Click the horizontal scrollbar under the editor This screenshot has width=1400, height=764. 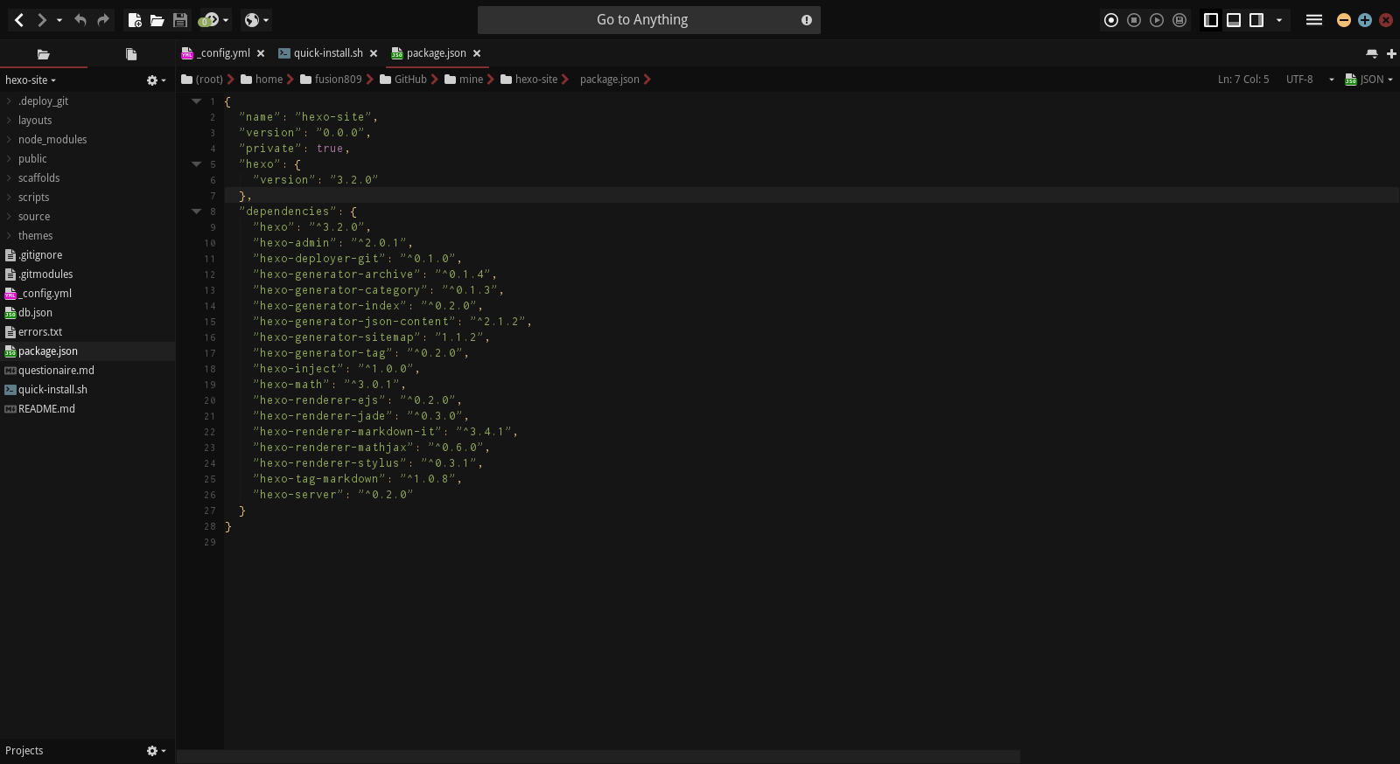point(598,756)
